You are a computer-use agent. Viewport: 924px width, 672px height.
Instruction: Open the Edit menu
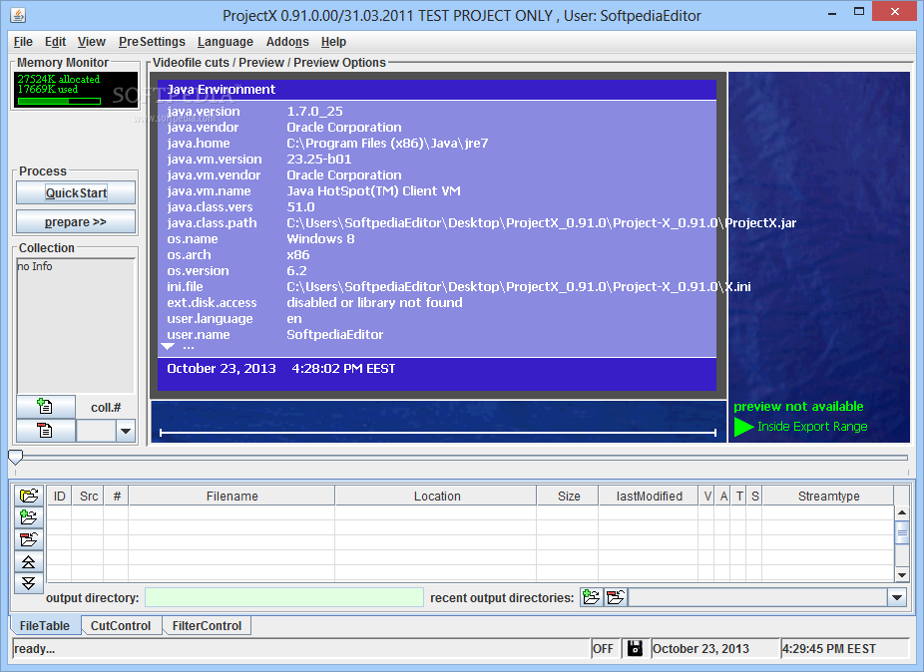tap(56, 42)
